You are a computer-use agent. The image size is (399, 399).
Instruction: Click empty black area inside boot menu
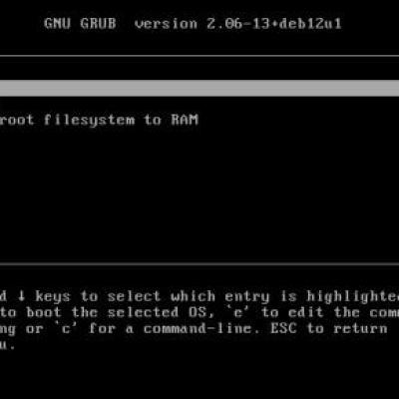coord(199,193)
